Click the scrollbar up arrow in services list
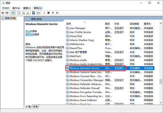This screenshot has height=113, width=163. click(x=161, y=24)
